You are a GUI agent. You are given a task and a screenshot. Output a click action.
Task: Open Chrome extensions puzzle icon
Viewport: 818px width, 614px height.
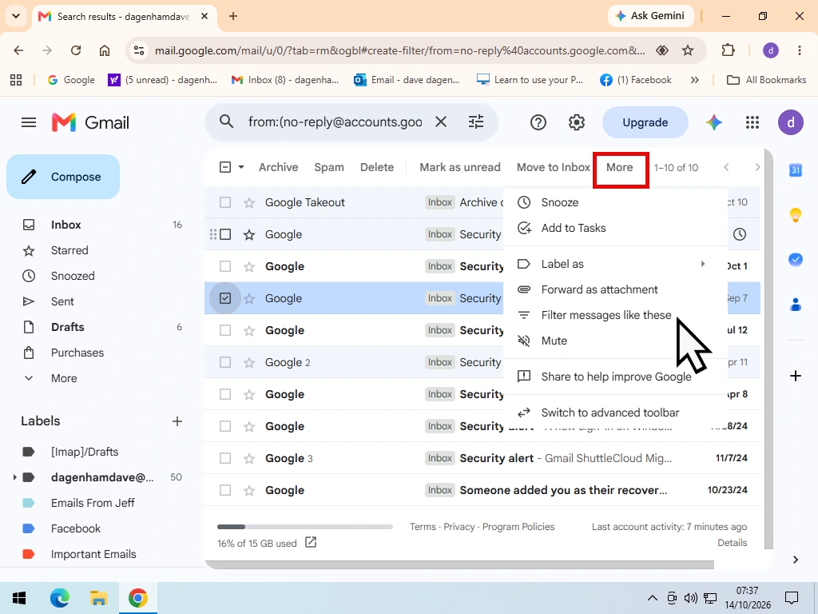point(728,50)
